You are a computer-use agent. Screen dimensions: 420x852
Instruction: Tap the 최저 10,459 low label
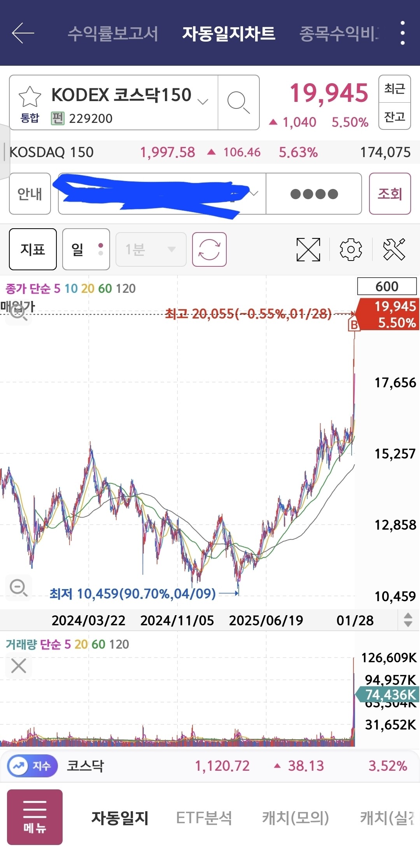(x=132, y=594)
